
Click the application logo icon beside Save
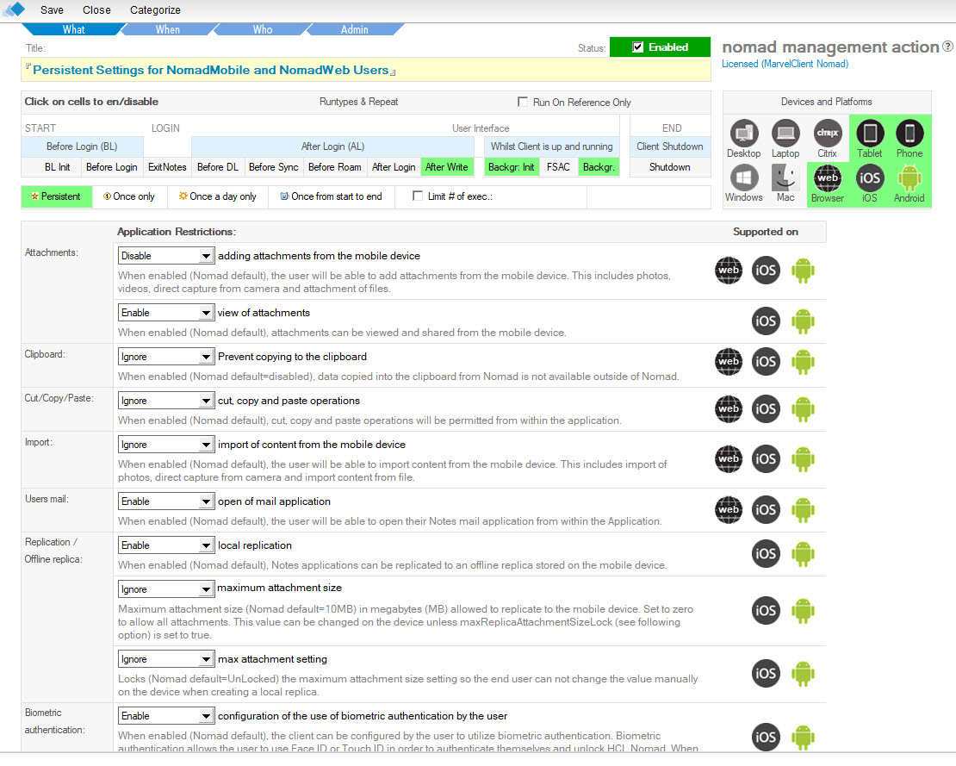[x=14, y=9]
